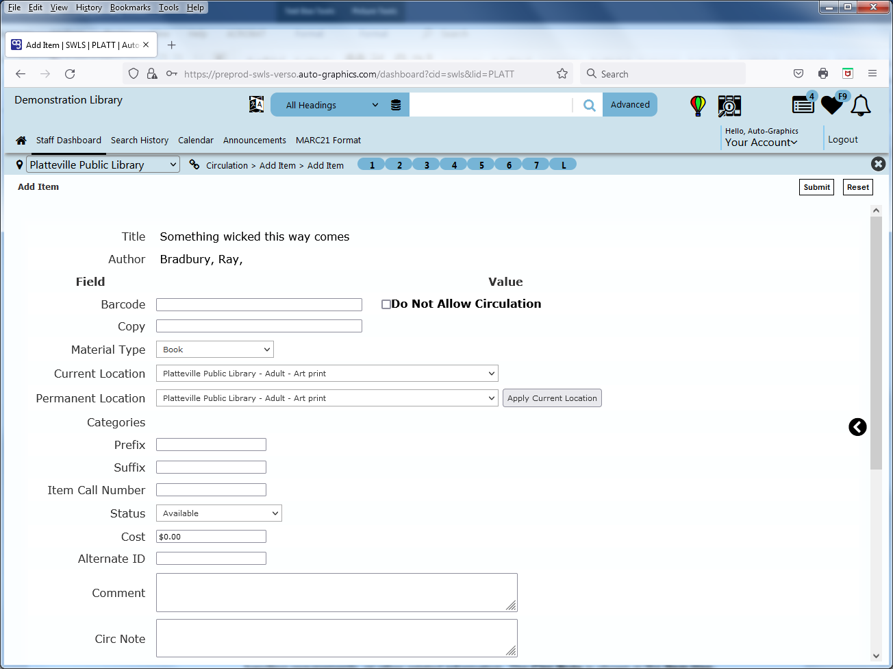The width and height of the screenshot is (893, 669).
Task: Click into the Copy field
Action: click(x=259, y=326)
